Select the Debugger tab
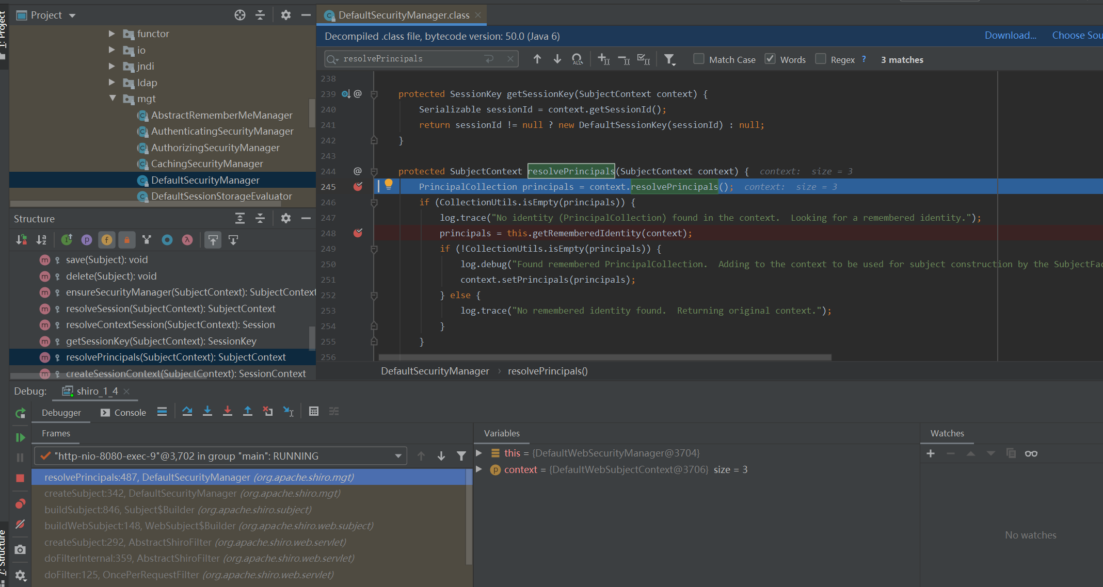 (61, 413)
